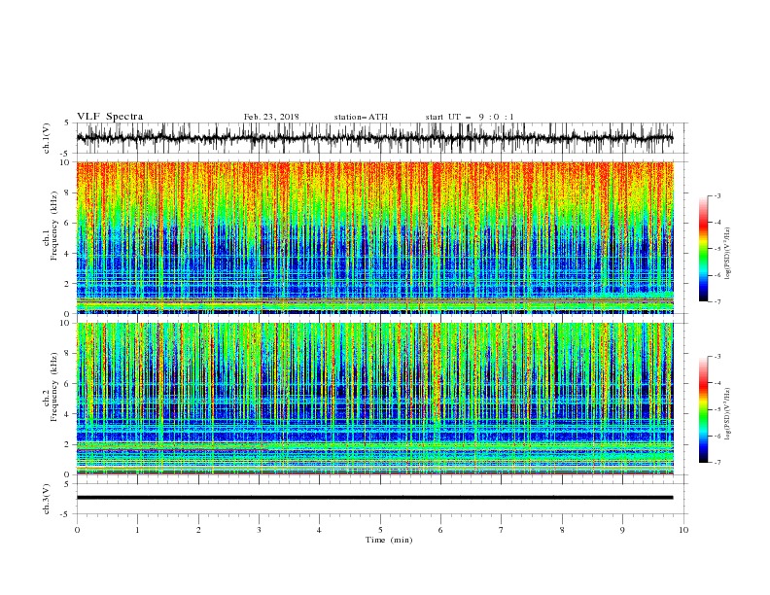Click the "7" tick on Time axis

pyautogui.click(x=502, y=530)
